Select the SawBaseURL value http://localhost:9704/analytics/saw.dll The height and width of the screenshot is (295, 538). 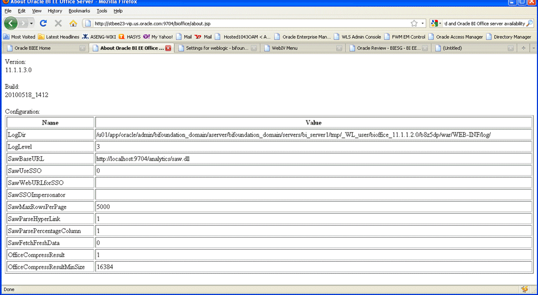(x=143, y=159)
